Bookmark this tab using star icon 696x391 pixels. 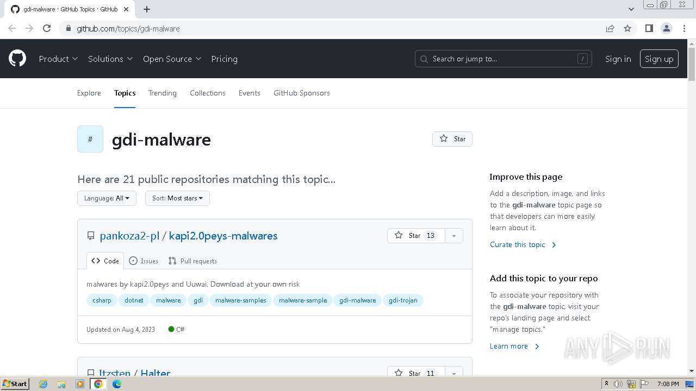coord(627,28)
